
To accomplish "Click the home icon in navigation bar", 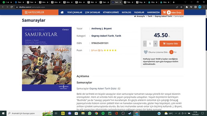I will [x=62, y=12].
